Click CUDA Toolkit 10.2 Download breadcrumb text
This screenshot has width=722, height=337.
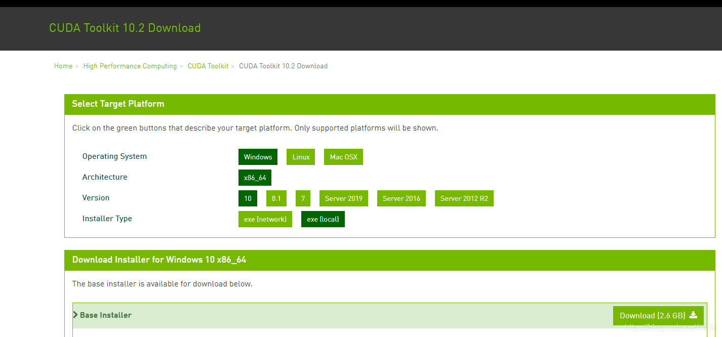coord(283,66)
